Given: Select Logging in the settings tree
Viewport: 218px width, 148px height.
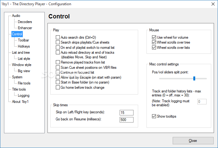Looking at the screenshot, I should pos(24,95).
